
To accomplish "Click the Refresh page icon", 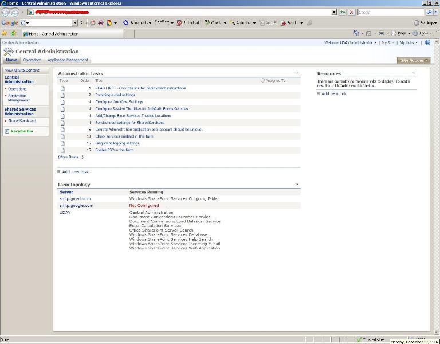I will [x=343, y=13].
